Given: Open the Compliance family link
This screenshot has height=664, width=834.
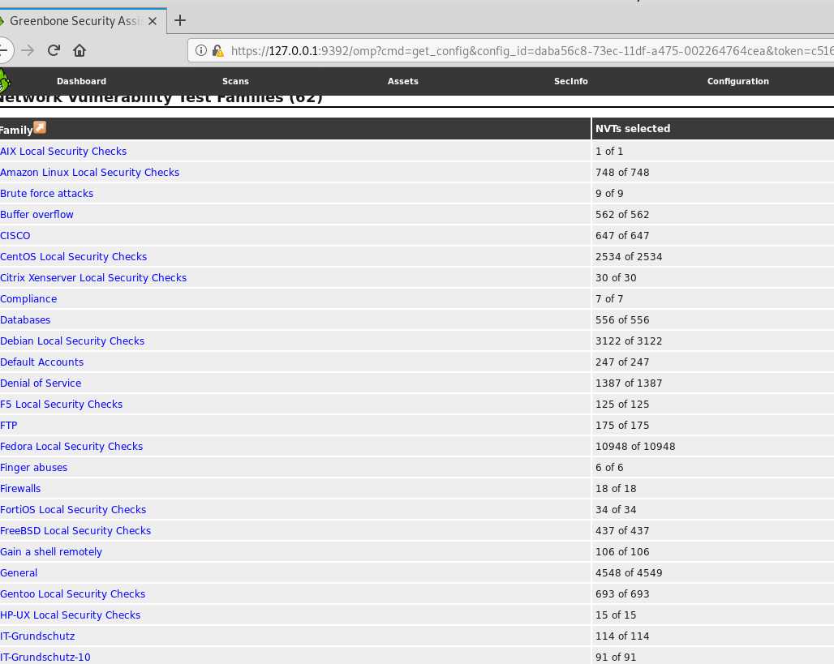Looking at the screenshot, I should (x=28, y=299).
